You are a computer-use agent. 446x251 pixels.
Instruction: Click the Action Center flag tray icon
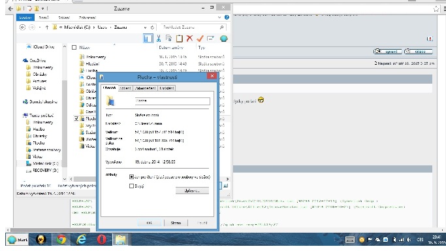[x=370, y=240]
